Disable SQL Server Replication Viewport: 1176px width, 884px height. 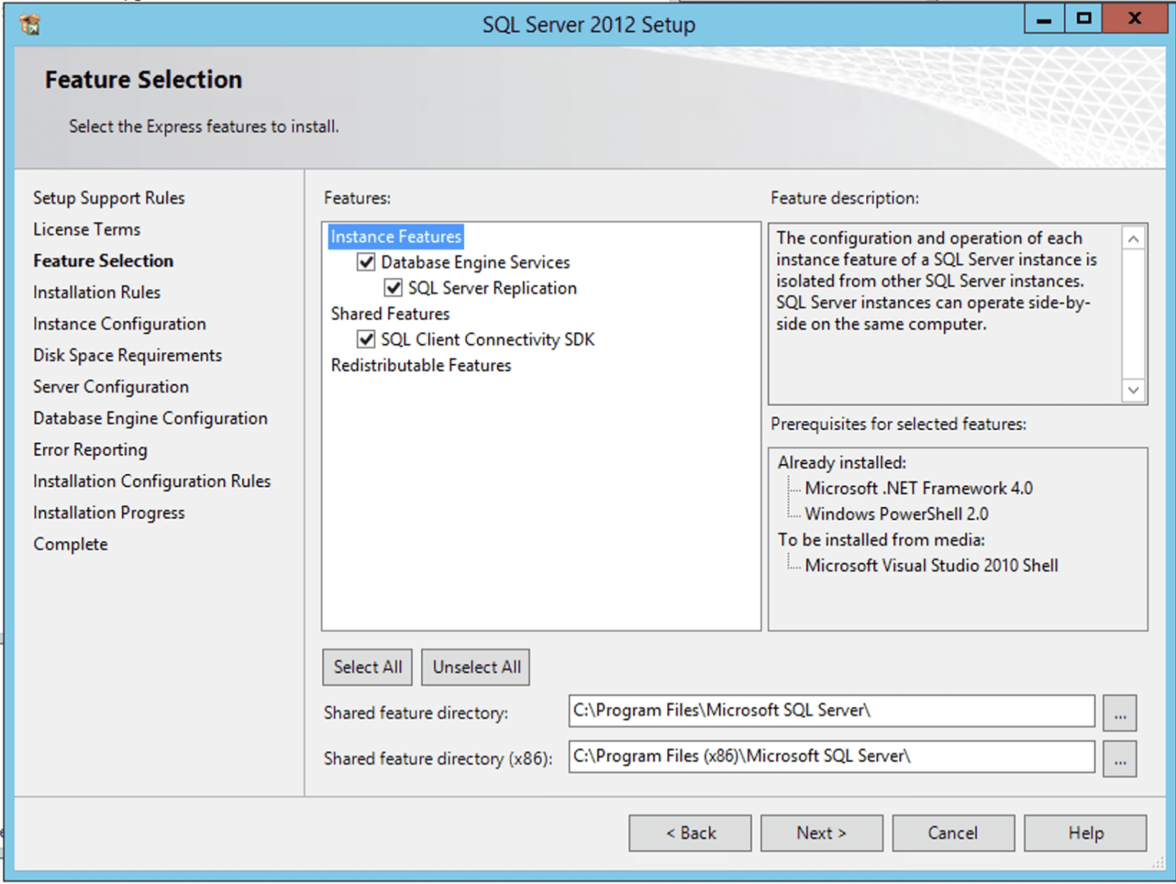[393, 288]
